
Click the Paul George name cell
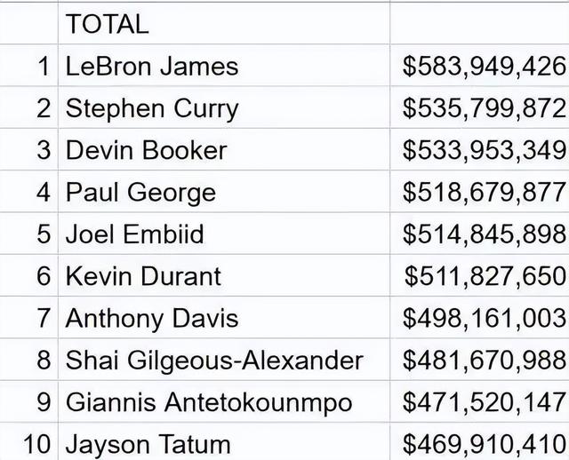click(x=224, y=192)
